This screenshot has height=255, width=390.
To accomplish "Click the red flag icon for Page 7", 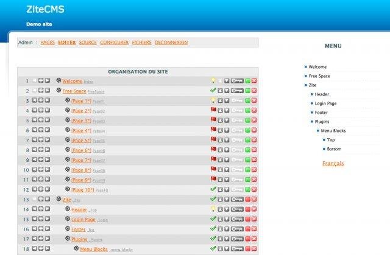I will 213,159.
